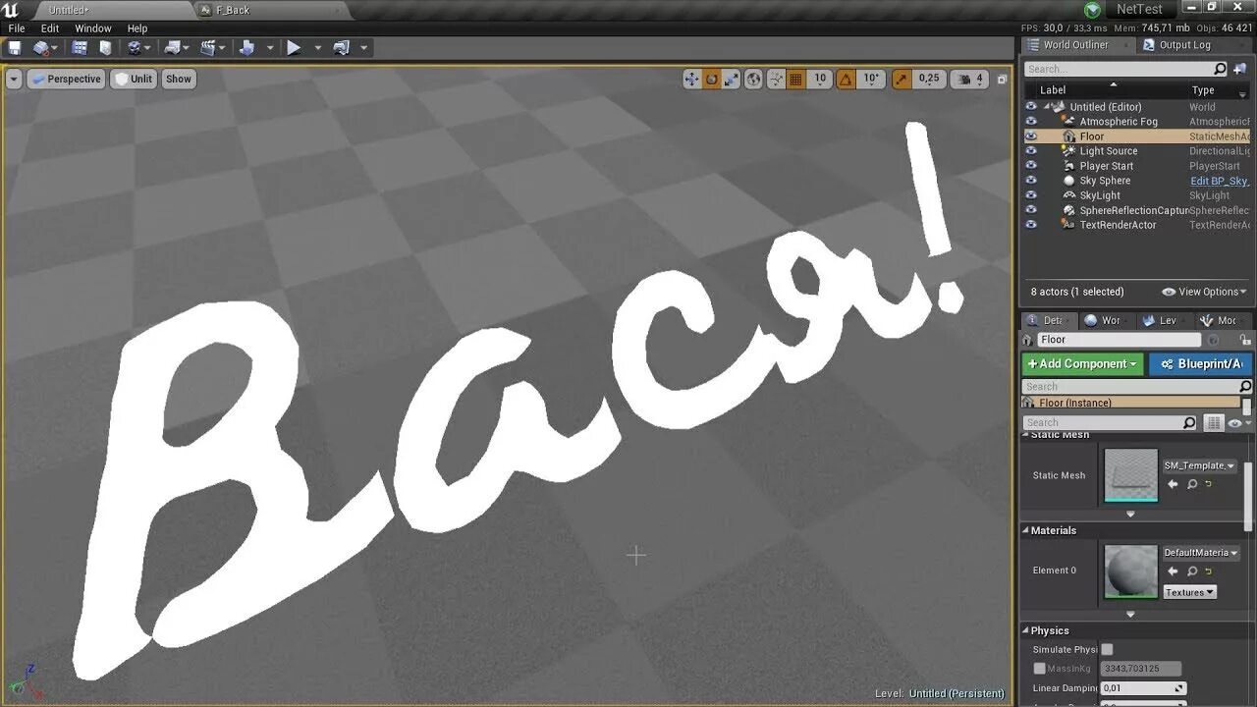
Task: Open the Marketplace toolbar icon
Action: (x=106, y=47)
